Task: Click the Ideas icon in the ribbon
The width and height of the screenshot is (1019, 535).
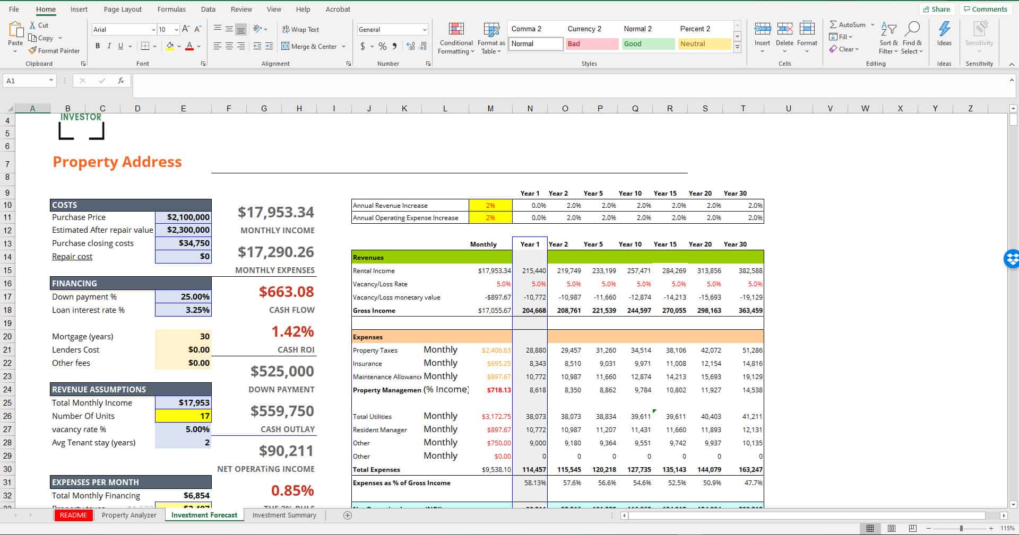Action: point(944,34)
